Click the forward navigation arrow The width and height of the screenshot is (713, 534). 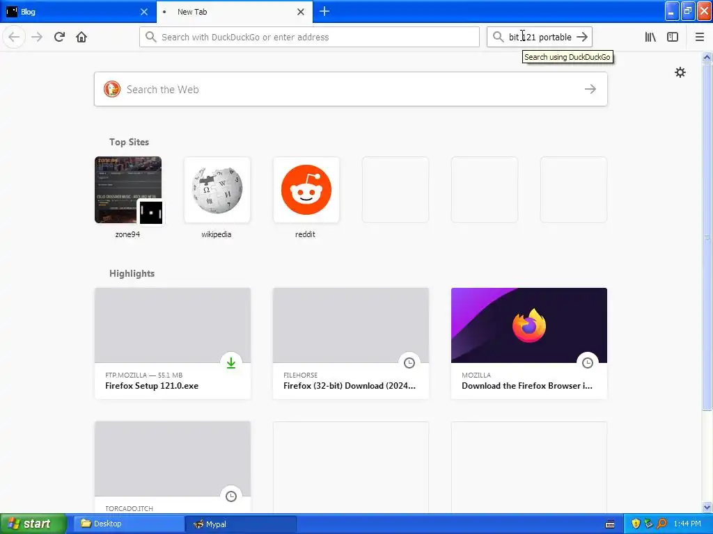coord(37,37)
